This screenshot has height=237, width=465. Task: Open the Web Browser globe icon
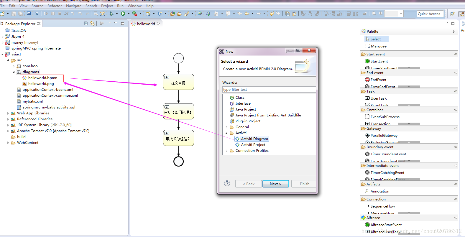coord(200,14)
